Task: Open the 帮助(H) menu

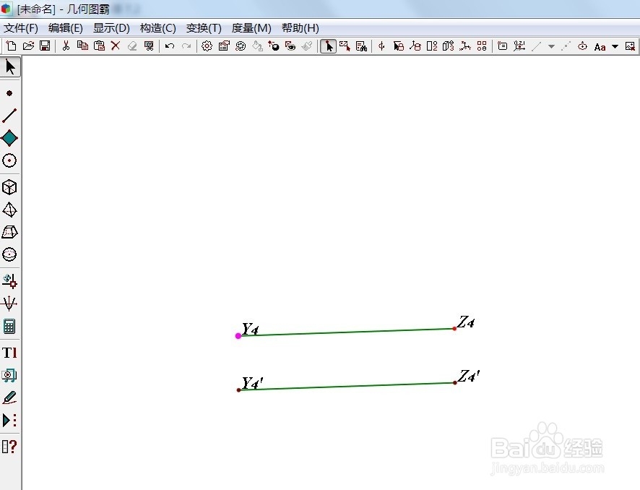Action: pos(300,28)
